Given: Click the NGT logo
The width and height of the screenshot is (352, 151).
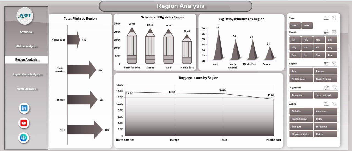Looking at the screenshot, I should [25, 16].
